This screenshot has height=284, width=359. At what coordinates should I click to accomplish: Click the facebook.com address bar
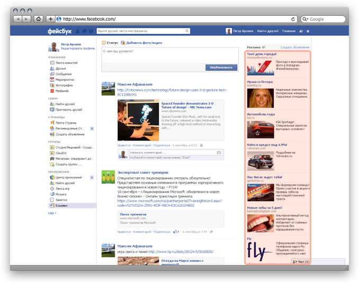(176, 19)
